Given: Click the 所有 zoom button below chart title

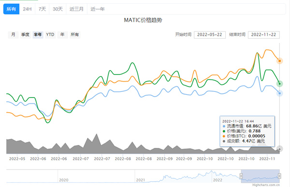Looking at the screenshot, I should click(x=75, y=35).
